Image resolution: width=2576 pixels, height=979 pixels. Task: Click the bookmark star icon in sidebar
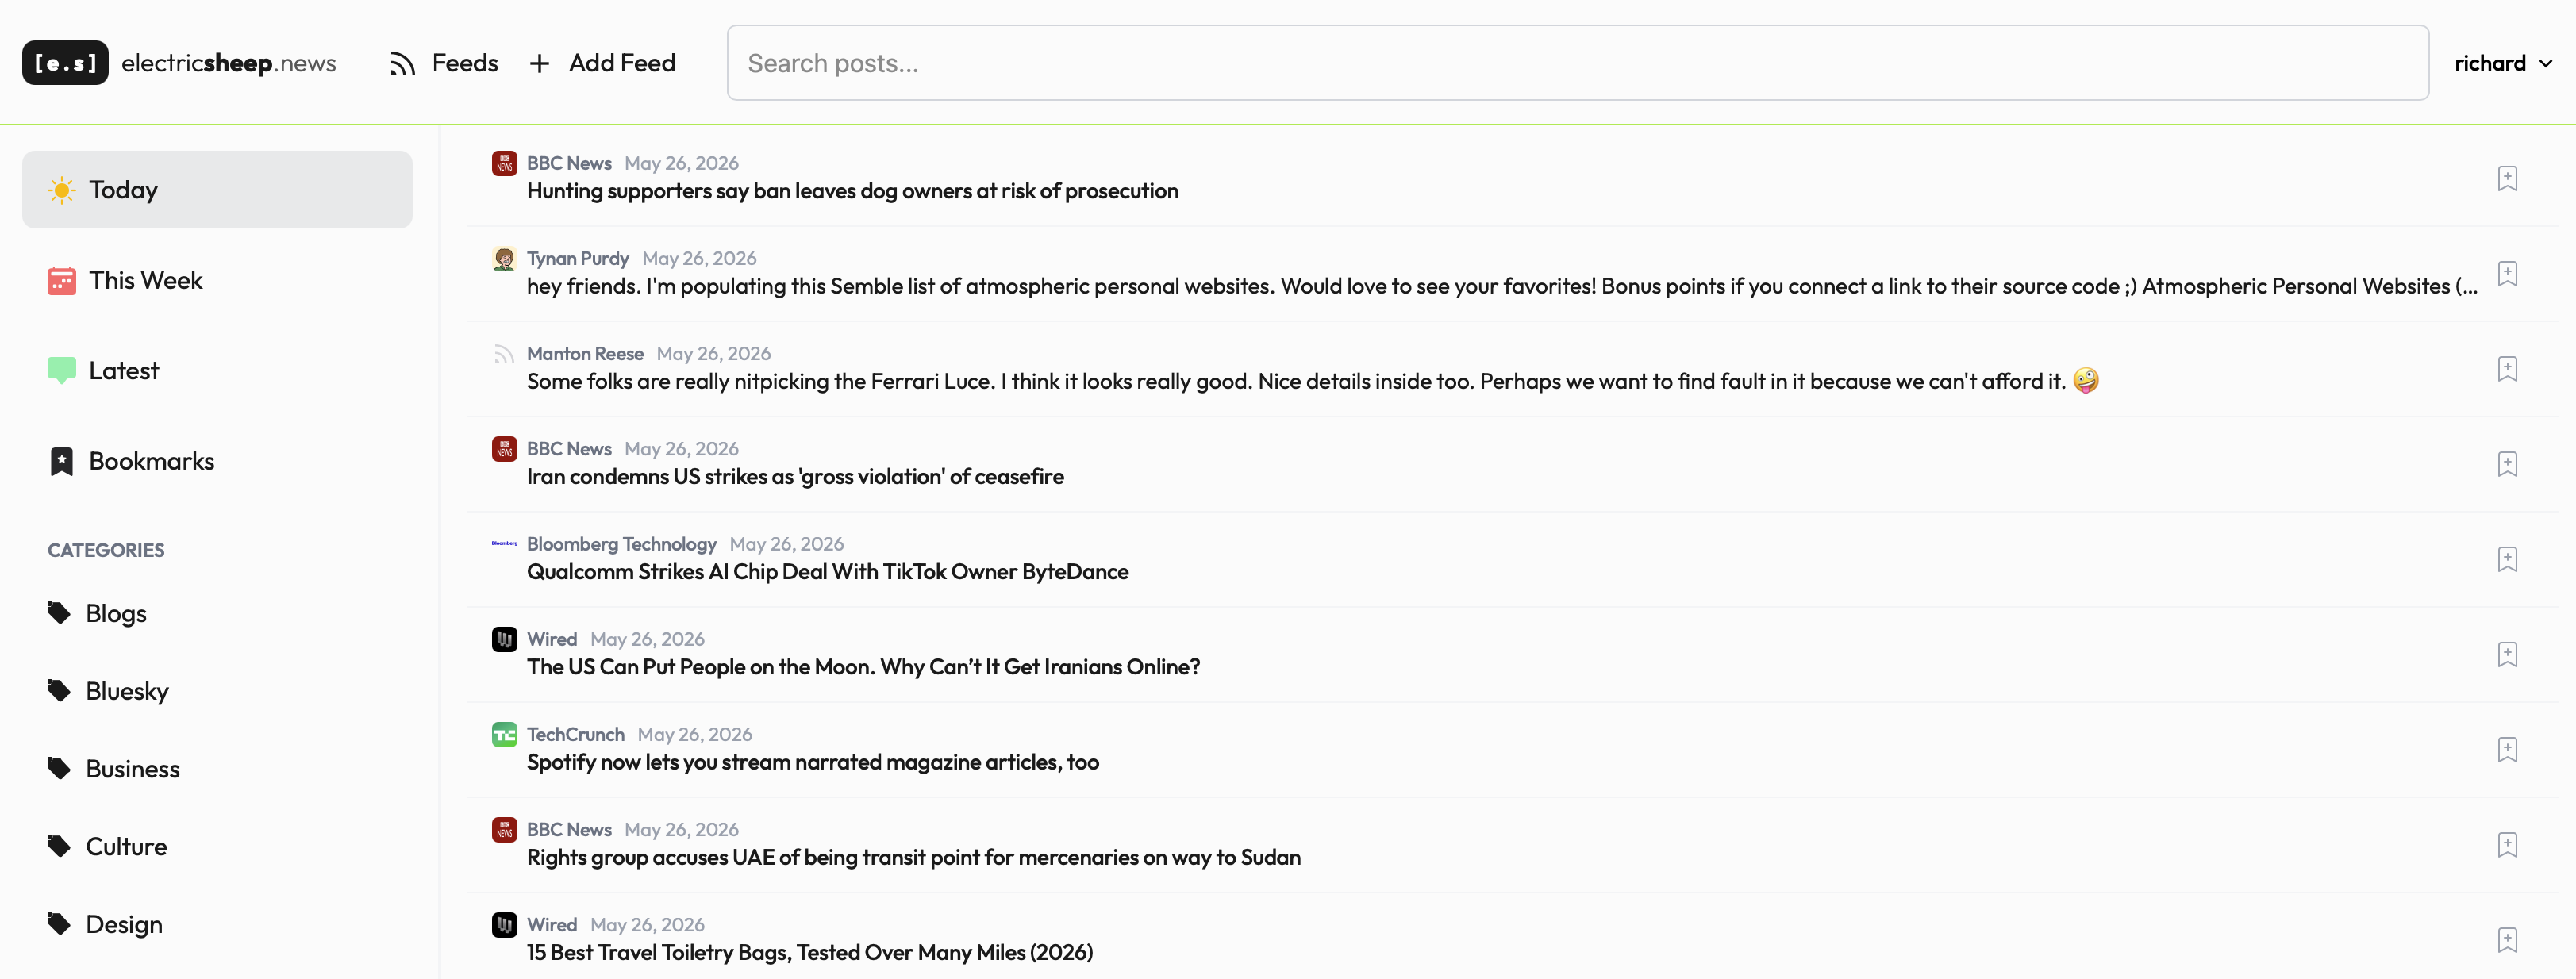pyautogui.click(x=62, y=461)
